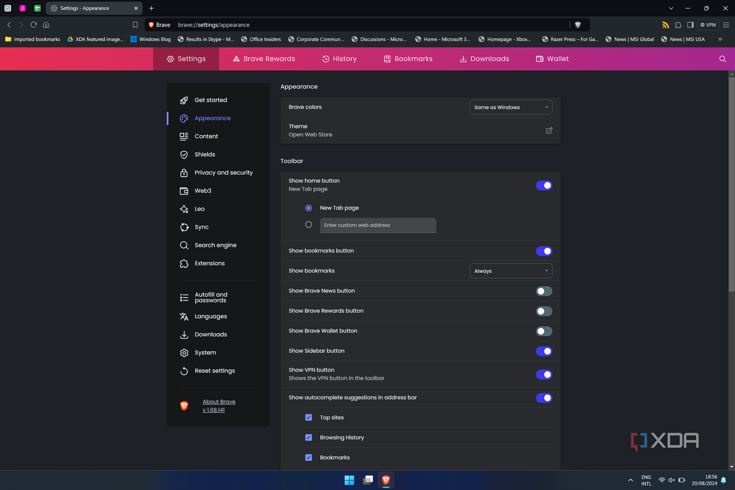Open the Bookmarks tab in the top bar
735x490 pixels.
pos(408,59)
